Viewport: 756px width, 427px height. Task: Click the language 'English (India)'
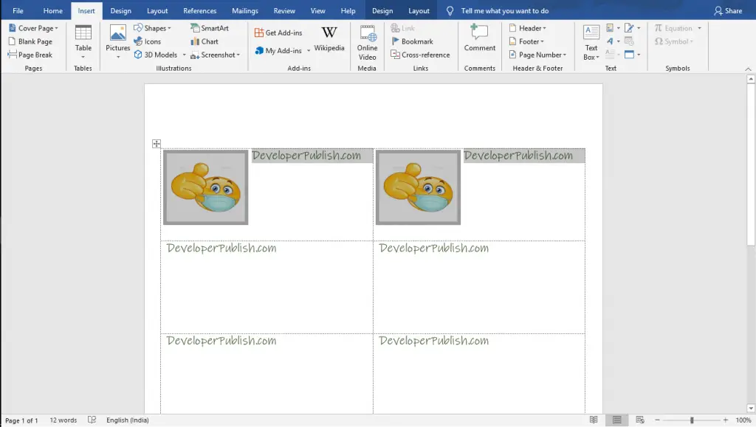pyautogui.click(x=127, y=420)
